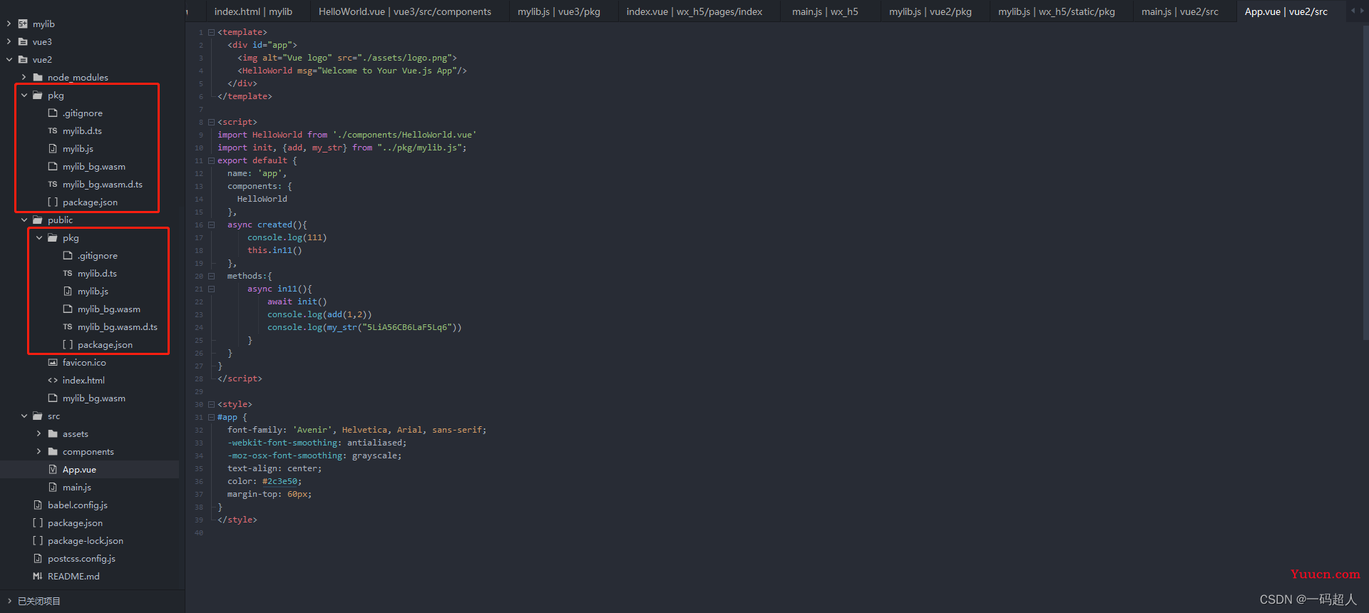1369x613 pixels.
Task: Expand the node_modules folder
Action: (x=24, y=77)
